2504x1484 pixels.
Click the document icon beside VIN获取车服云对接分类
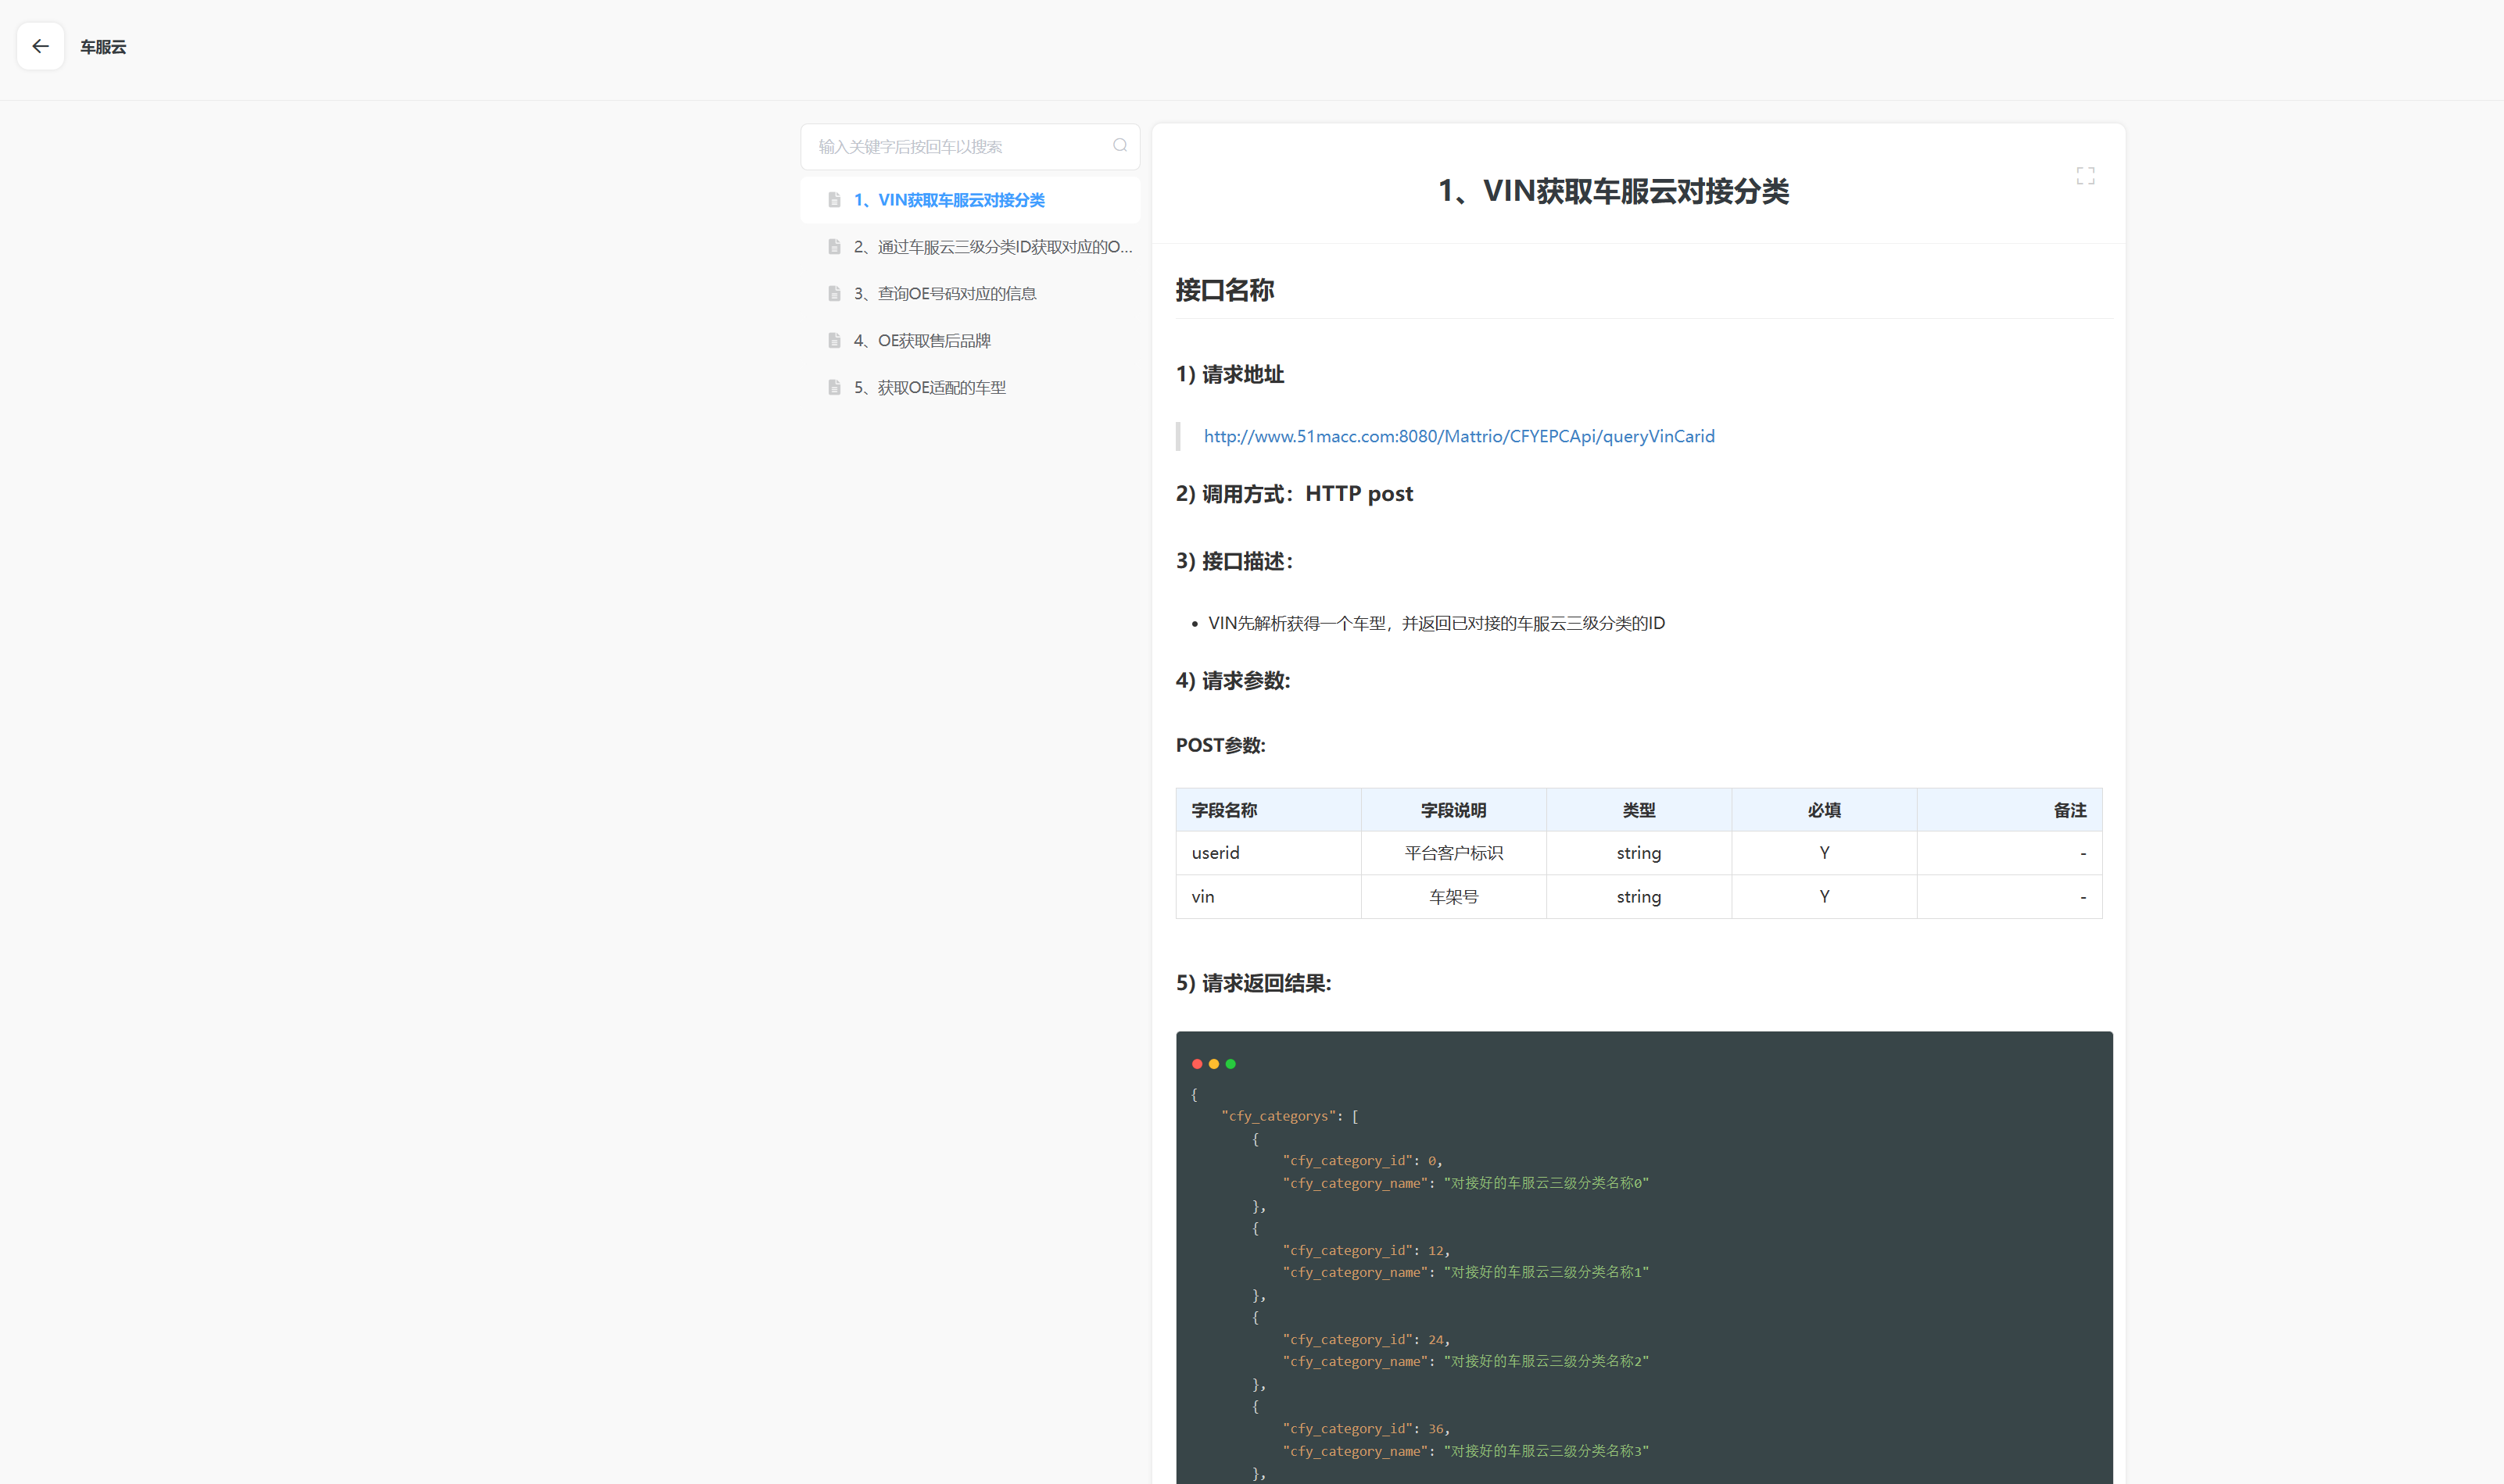(833, 200)
